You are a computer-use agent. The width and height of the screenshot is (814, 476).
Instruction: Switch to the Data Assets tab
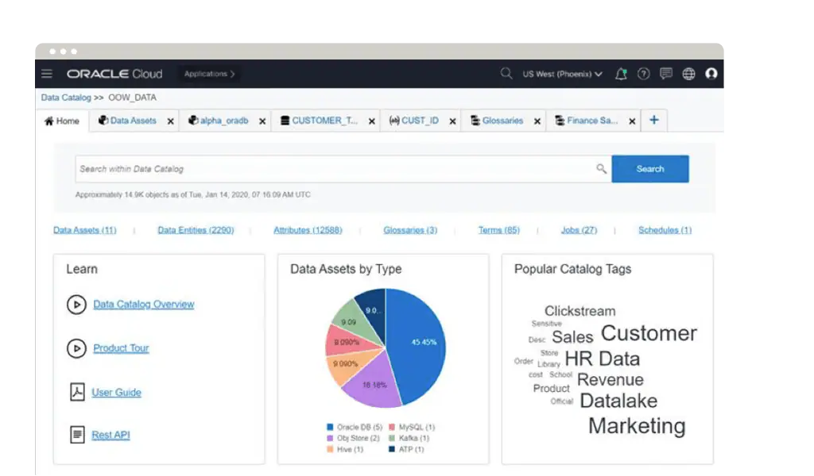[x=127, y=121]
